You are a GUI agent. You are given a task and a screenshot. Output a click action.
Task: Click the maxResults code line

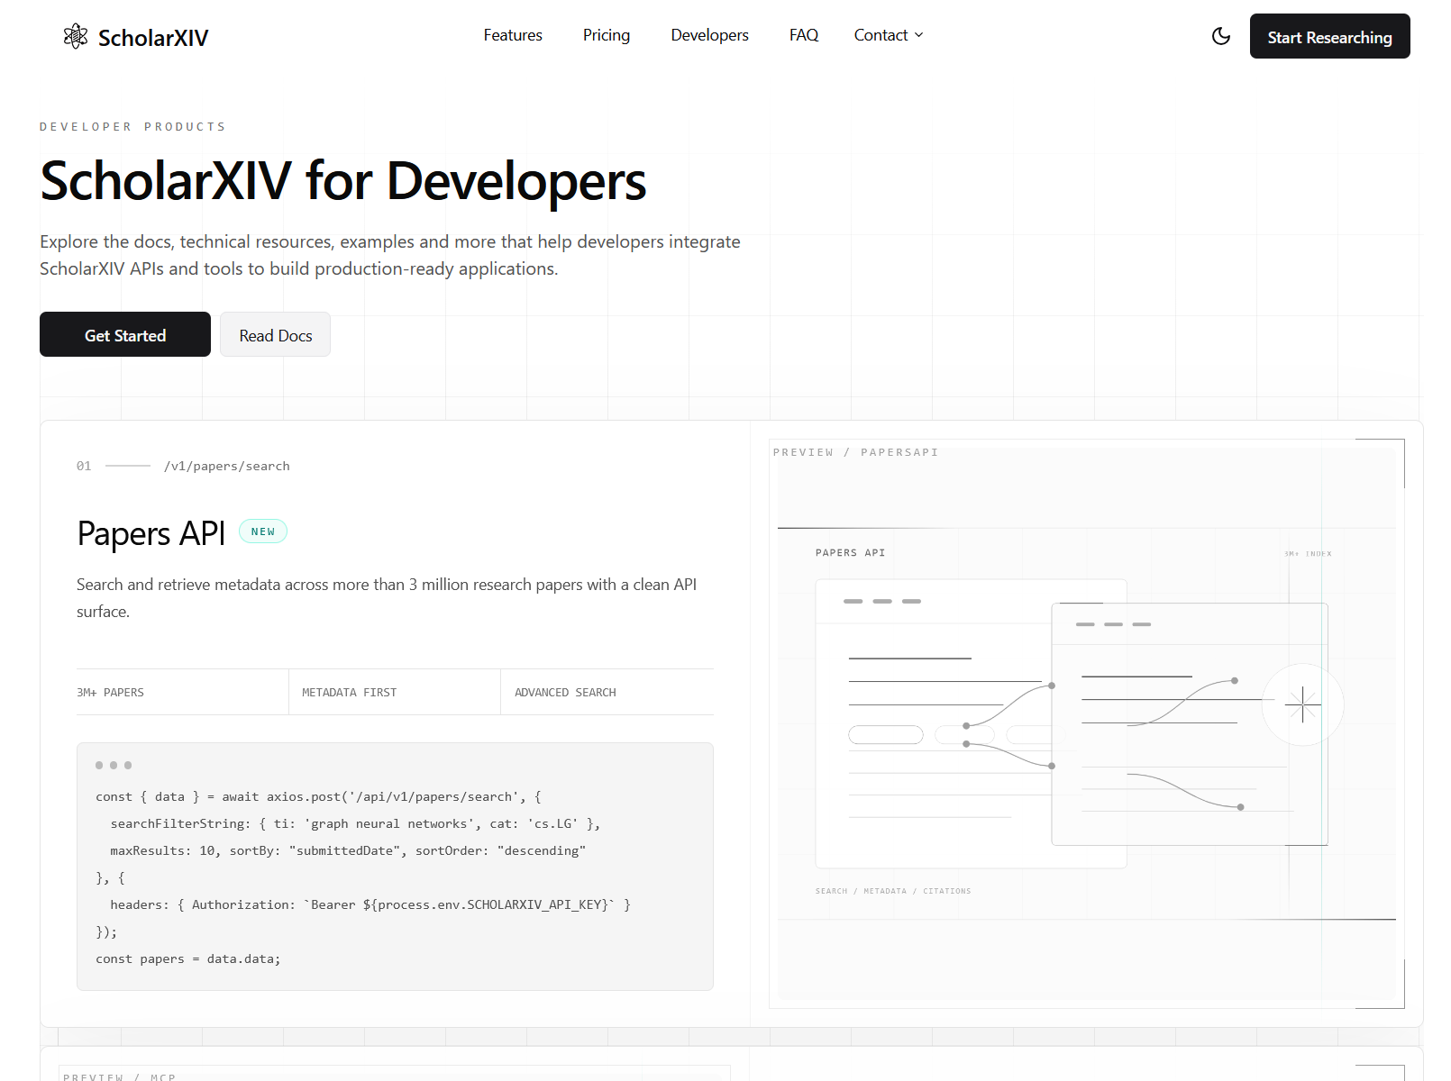[x=348, y=850]
